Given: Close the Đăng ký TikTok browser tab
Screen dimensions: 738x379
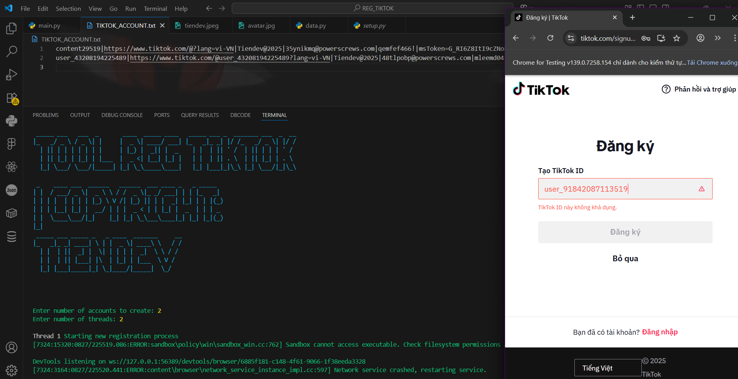Looking at the screenshot, I should point(615,17).
